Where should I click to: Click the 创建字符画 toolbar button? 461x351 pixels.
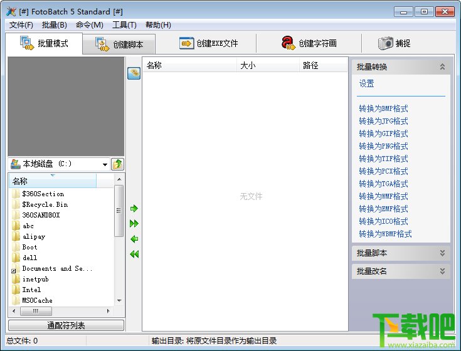point(309,43)
